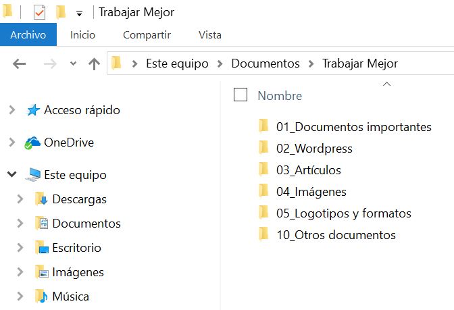Expand the Documentos sidebar node
Image resolution: width=454 pixels, height=310 pixels.
point(20,224)
